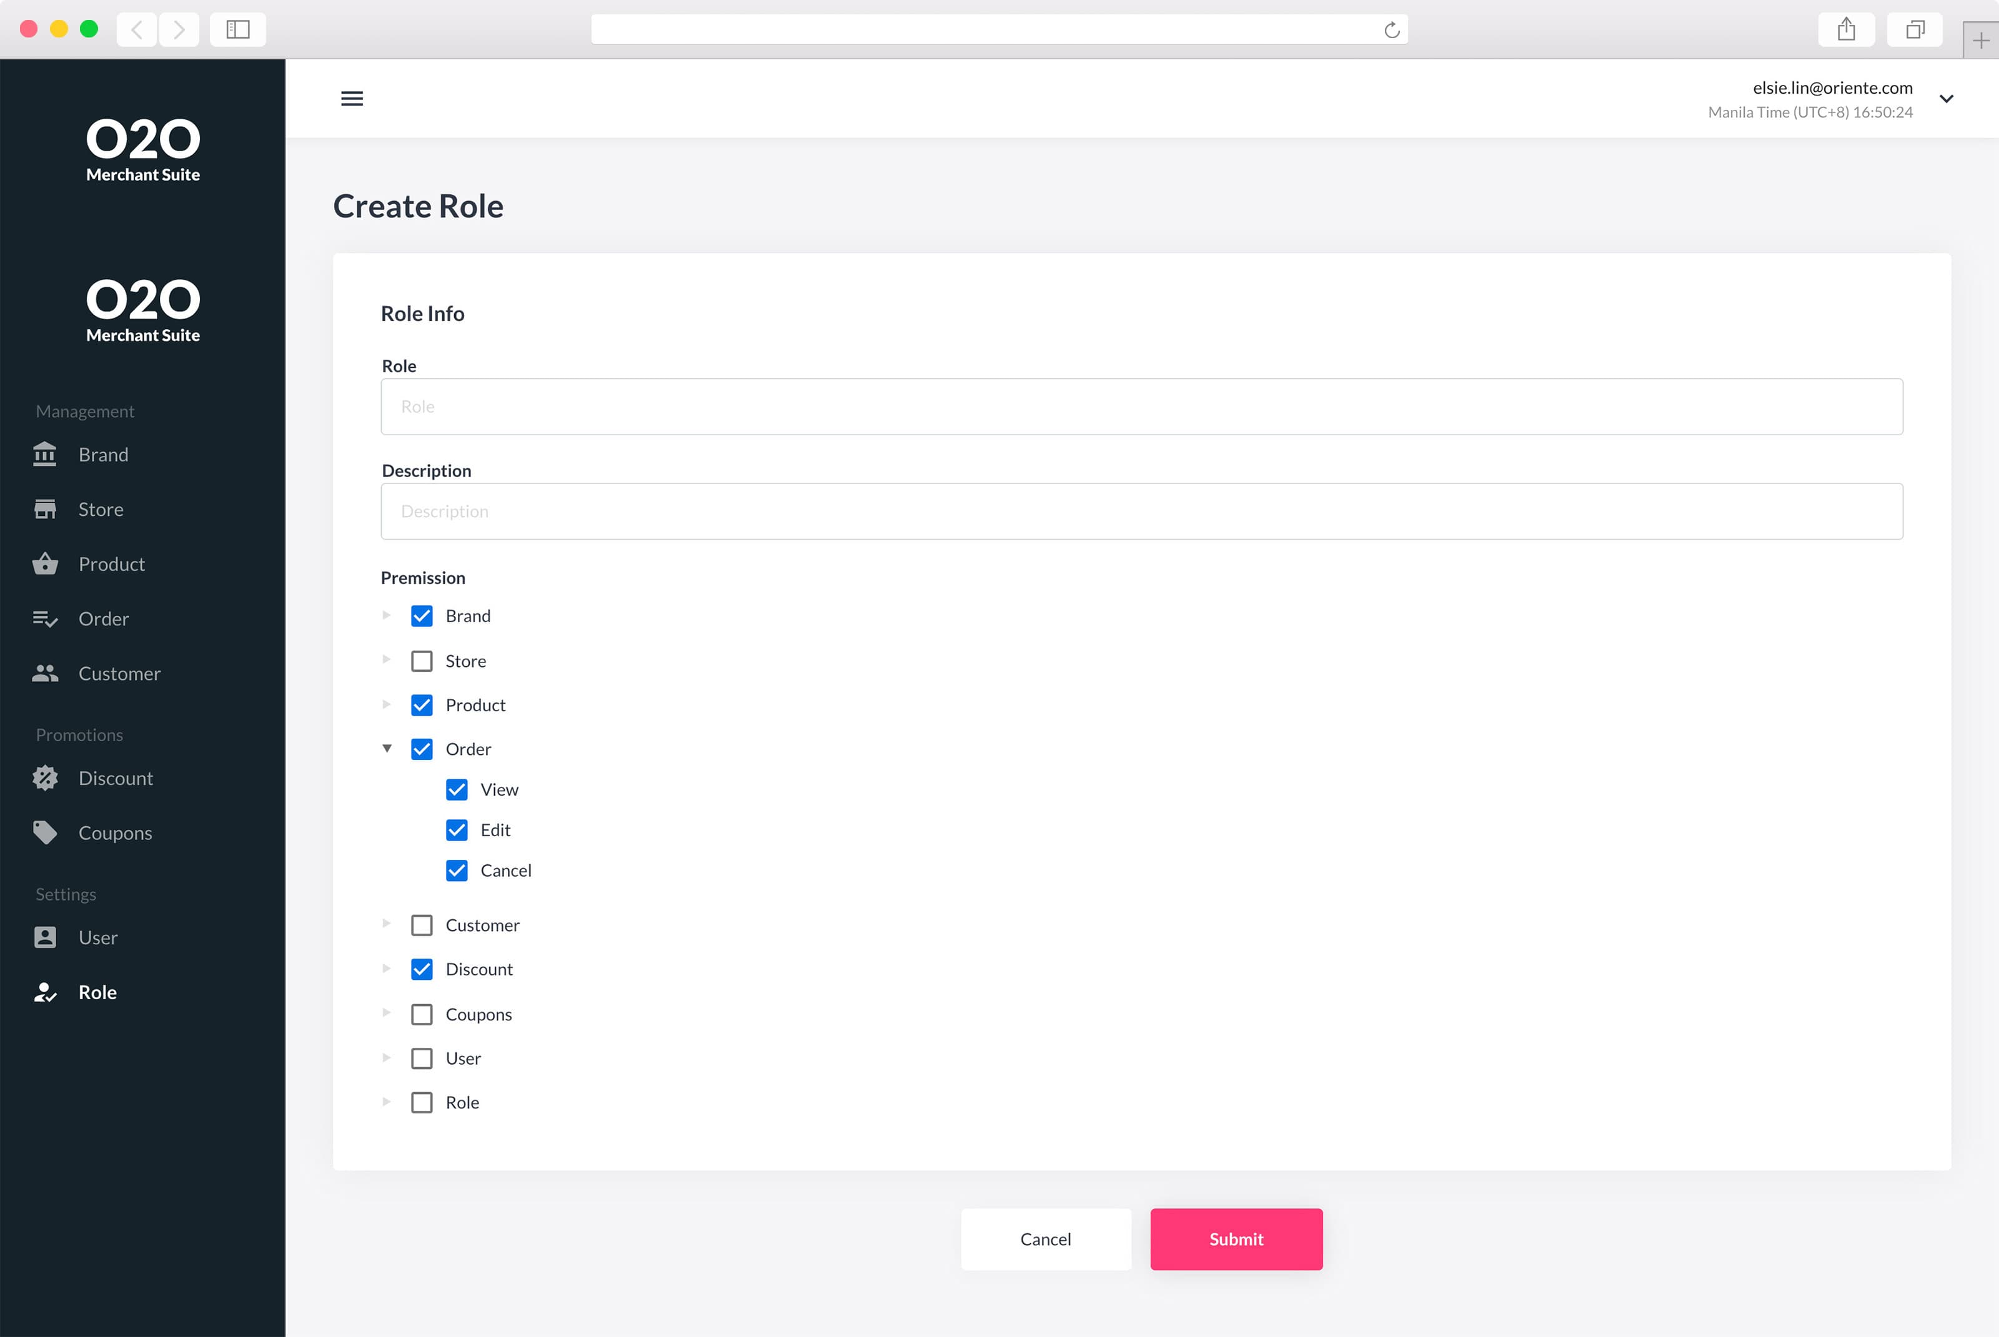Click the Role name input field
The image size is (1999, 1337).
pyautogui.click(x=1141, y=407)
